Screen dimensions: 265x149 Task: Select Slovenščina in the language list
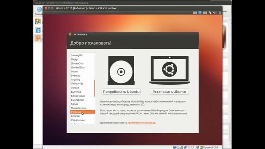(82, 67)
